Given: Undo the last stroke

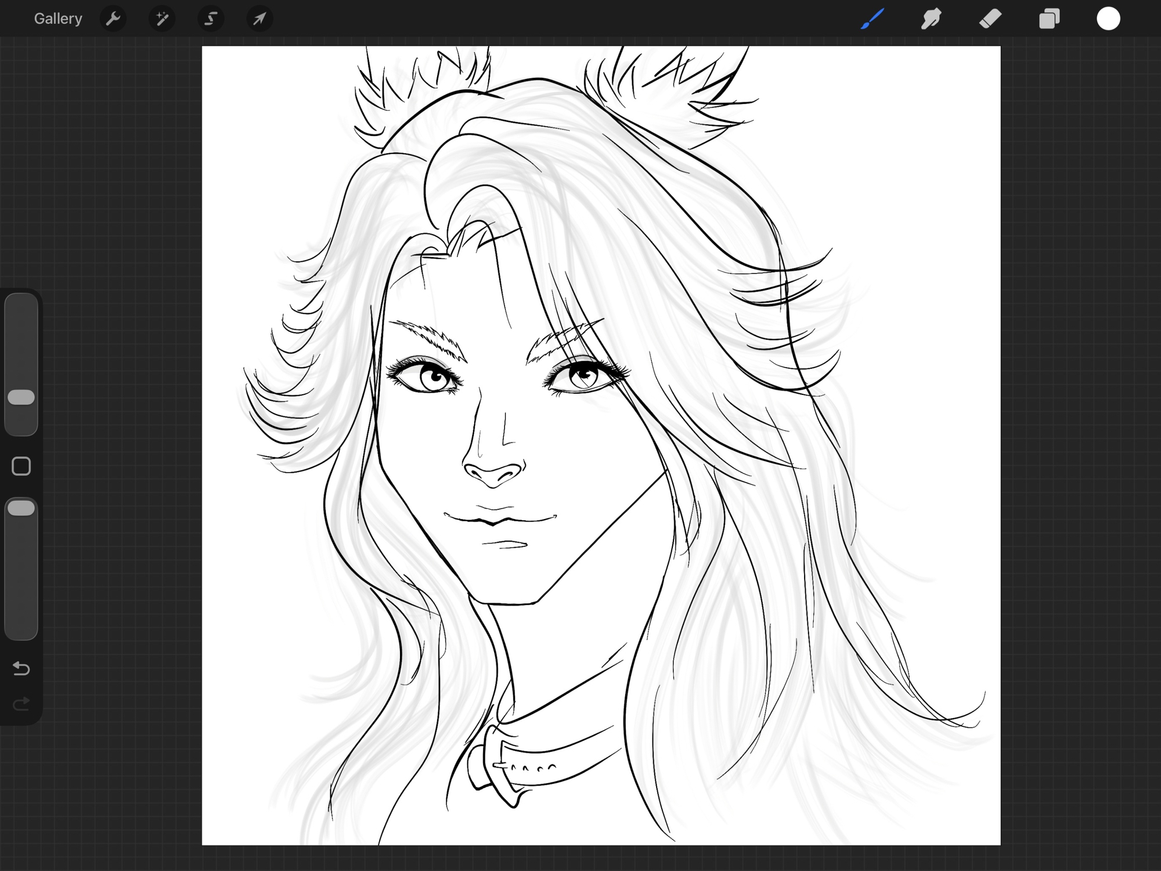Looking at the screenshot, I should click(x=21, y=668).
